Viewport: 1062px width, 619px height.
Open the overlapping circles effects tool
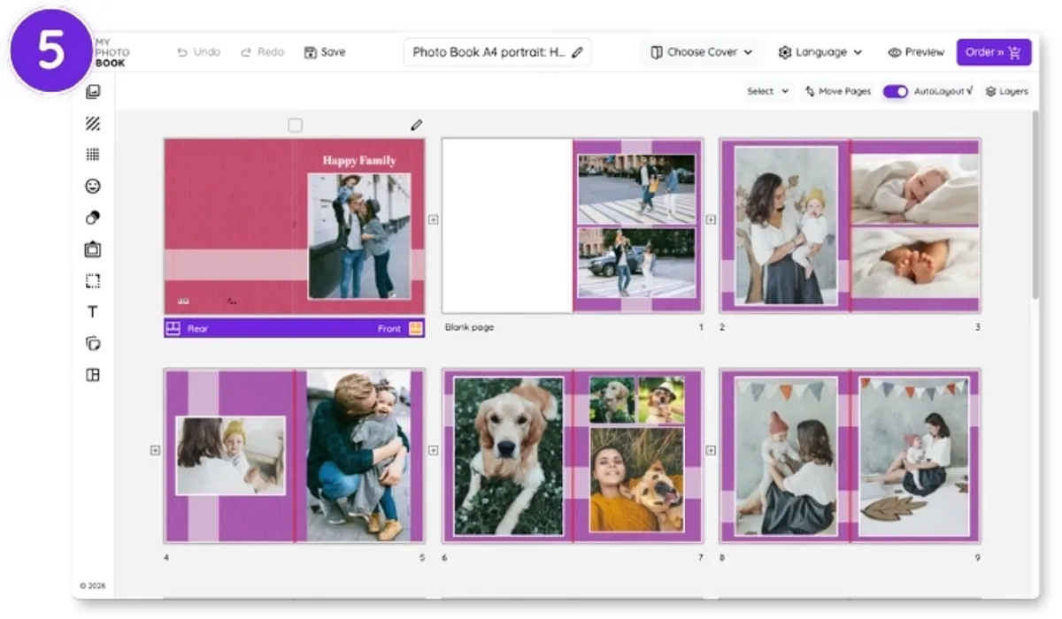pos(93,218)
